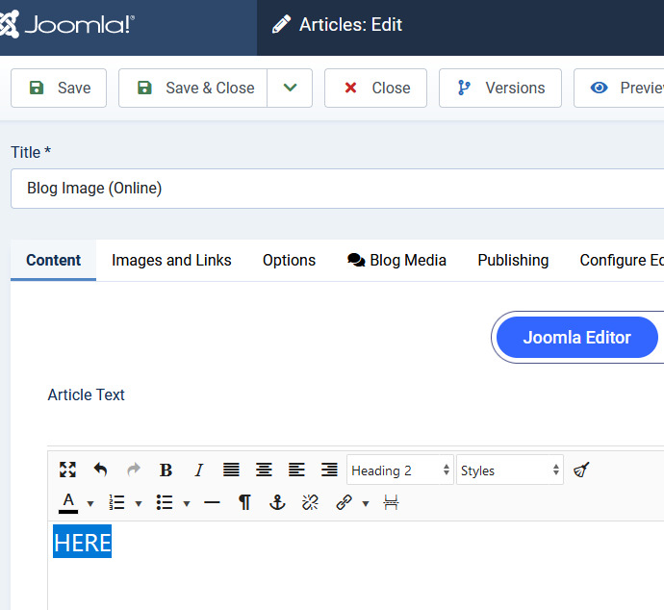Click the Joomla Editor button

pyautogui.click(x=576, y=338)
